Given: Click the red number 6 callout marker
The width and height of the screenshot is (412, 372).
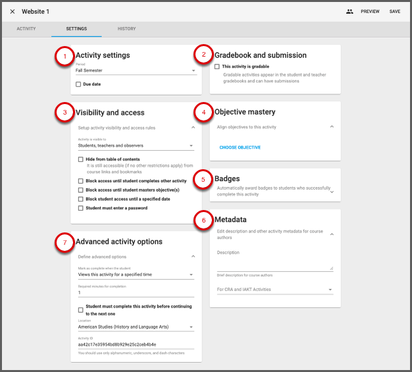Looking at the screenshot, I should 203,221.
